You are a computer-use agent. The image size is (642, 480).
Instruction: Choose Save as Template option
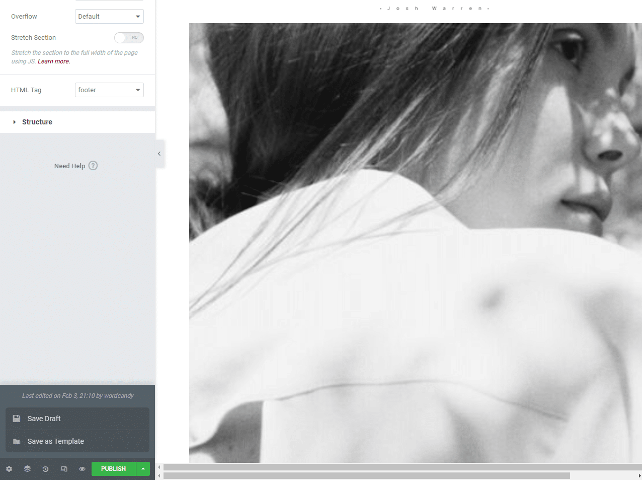55,441
